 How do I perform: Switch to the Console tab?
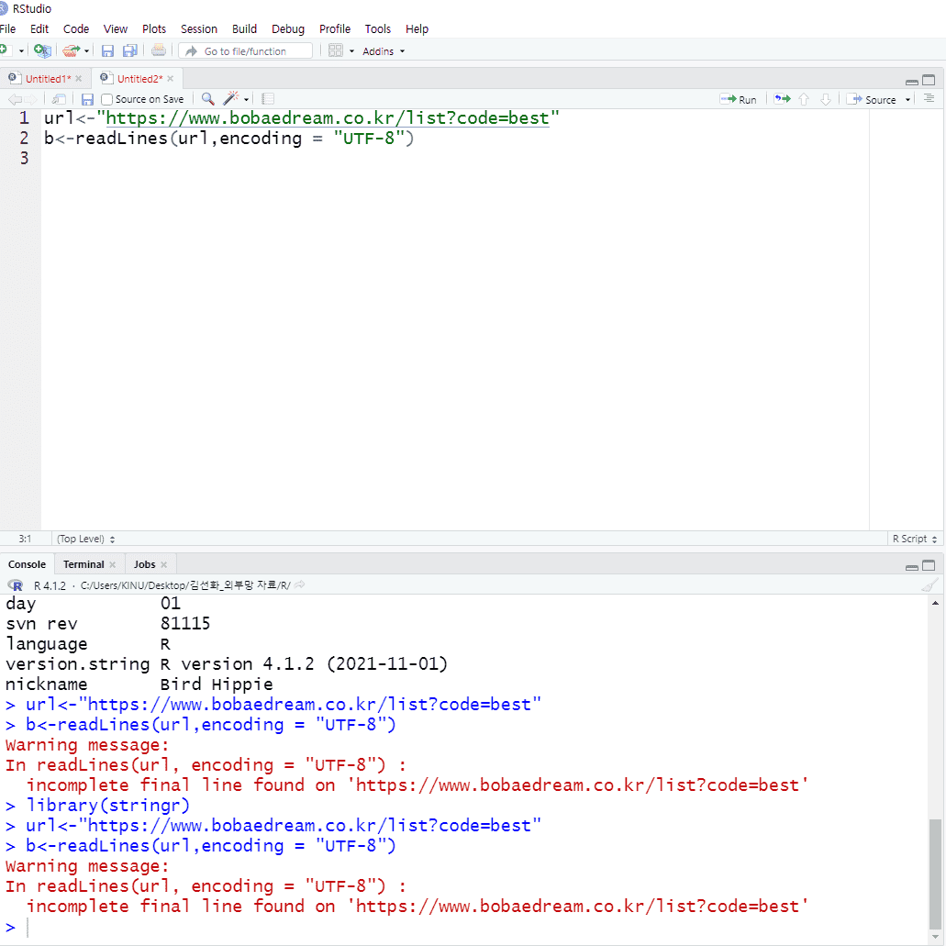pos(28,564)
